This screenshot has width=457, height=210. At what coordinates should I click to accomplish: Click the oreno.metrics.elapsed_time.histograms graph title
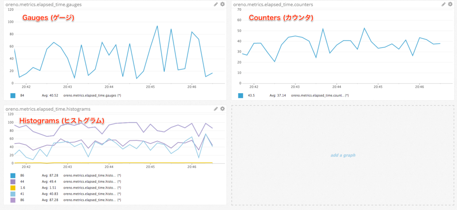click(x=48, y=109)
